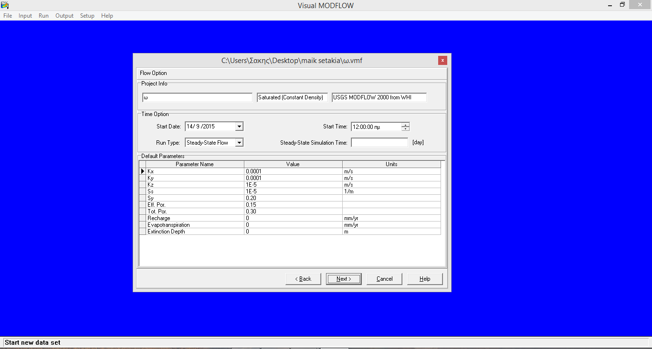652x349 pixels.
Task: Open the Setup menu
Action: 87,16
